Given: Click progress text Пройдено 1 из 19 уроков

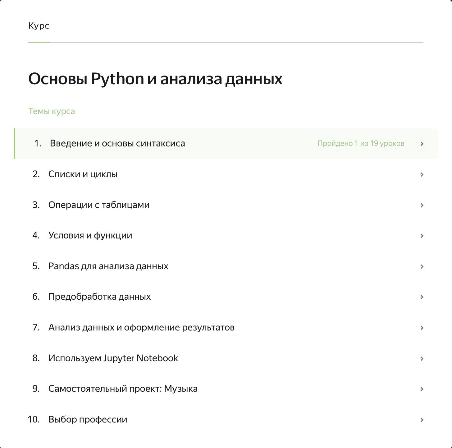Looking at the screenshot, I should click(361, 143).
